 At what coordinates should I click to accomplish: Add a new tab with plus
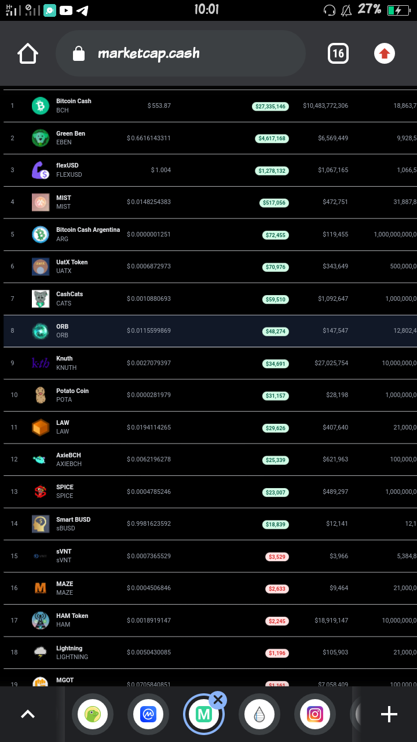point(389,714)
